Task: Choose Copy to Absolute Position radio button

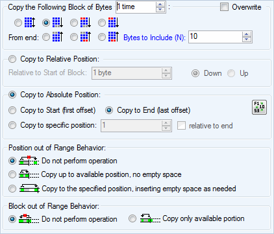Action: [x=12, y=95]
